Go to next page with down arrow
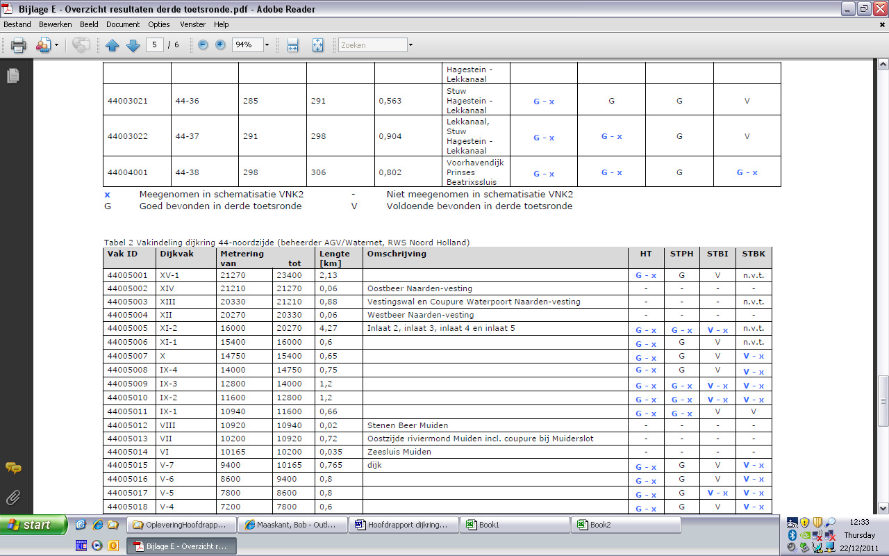Image resolution: width=889 pixels, height=556 pixels. point(133,45)
